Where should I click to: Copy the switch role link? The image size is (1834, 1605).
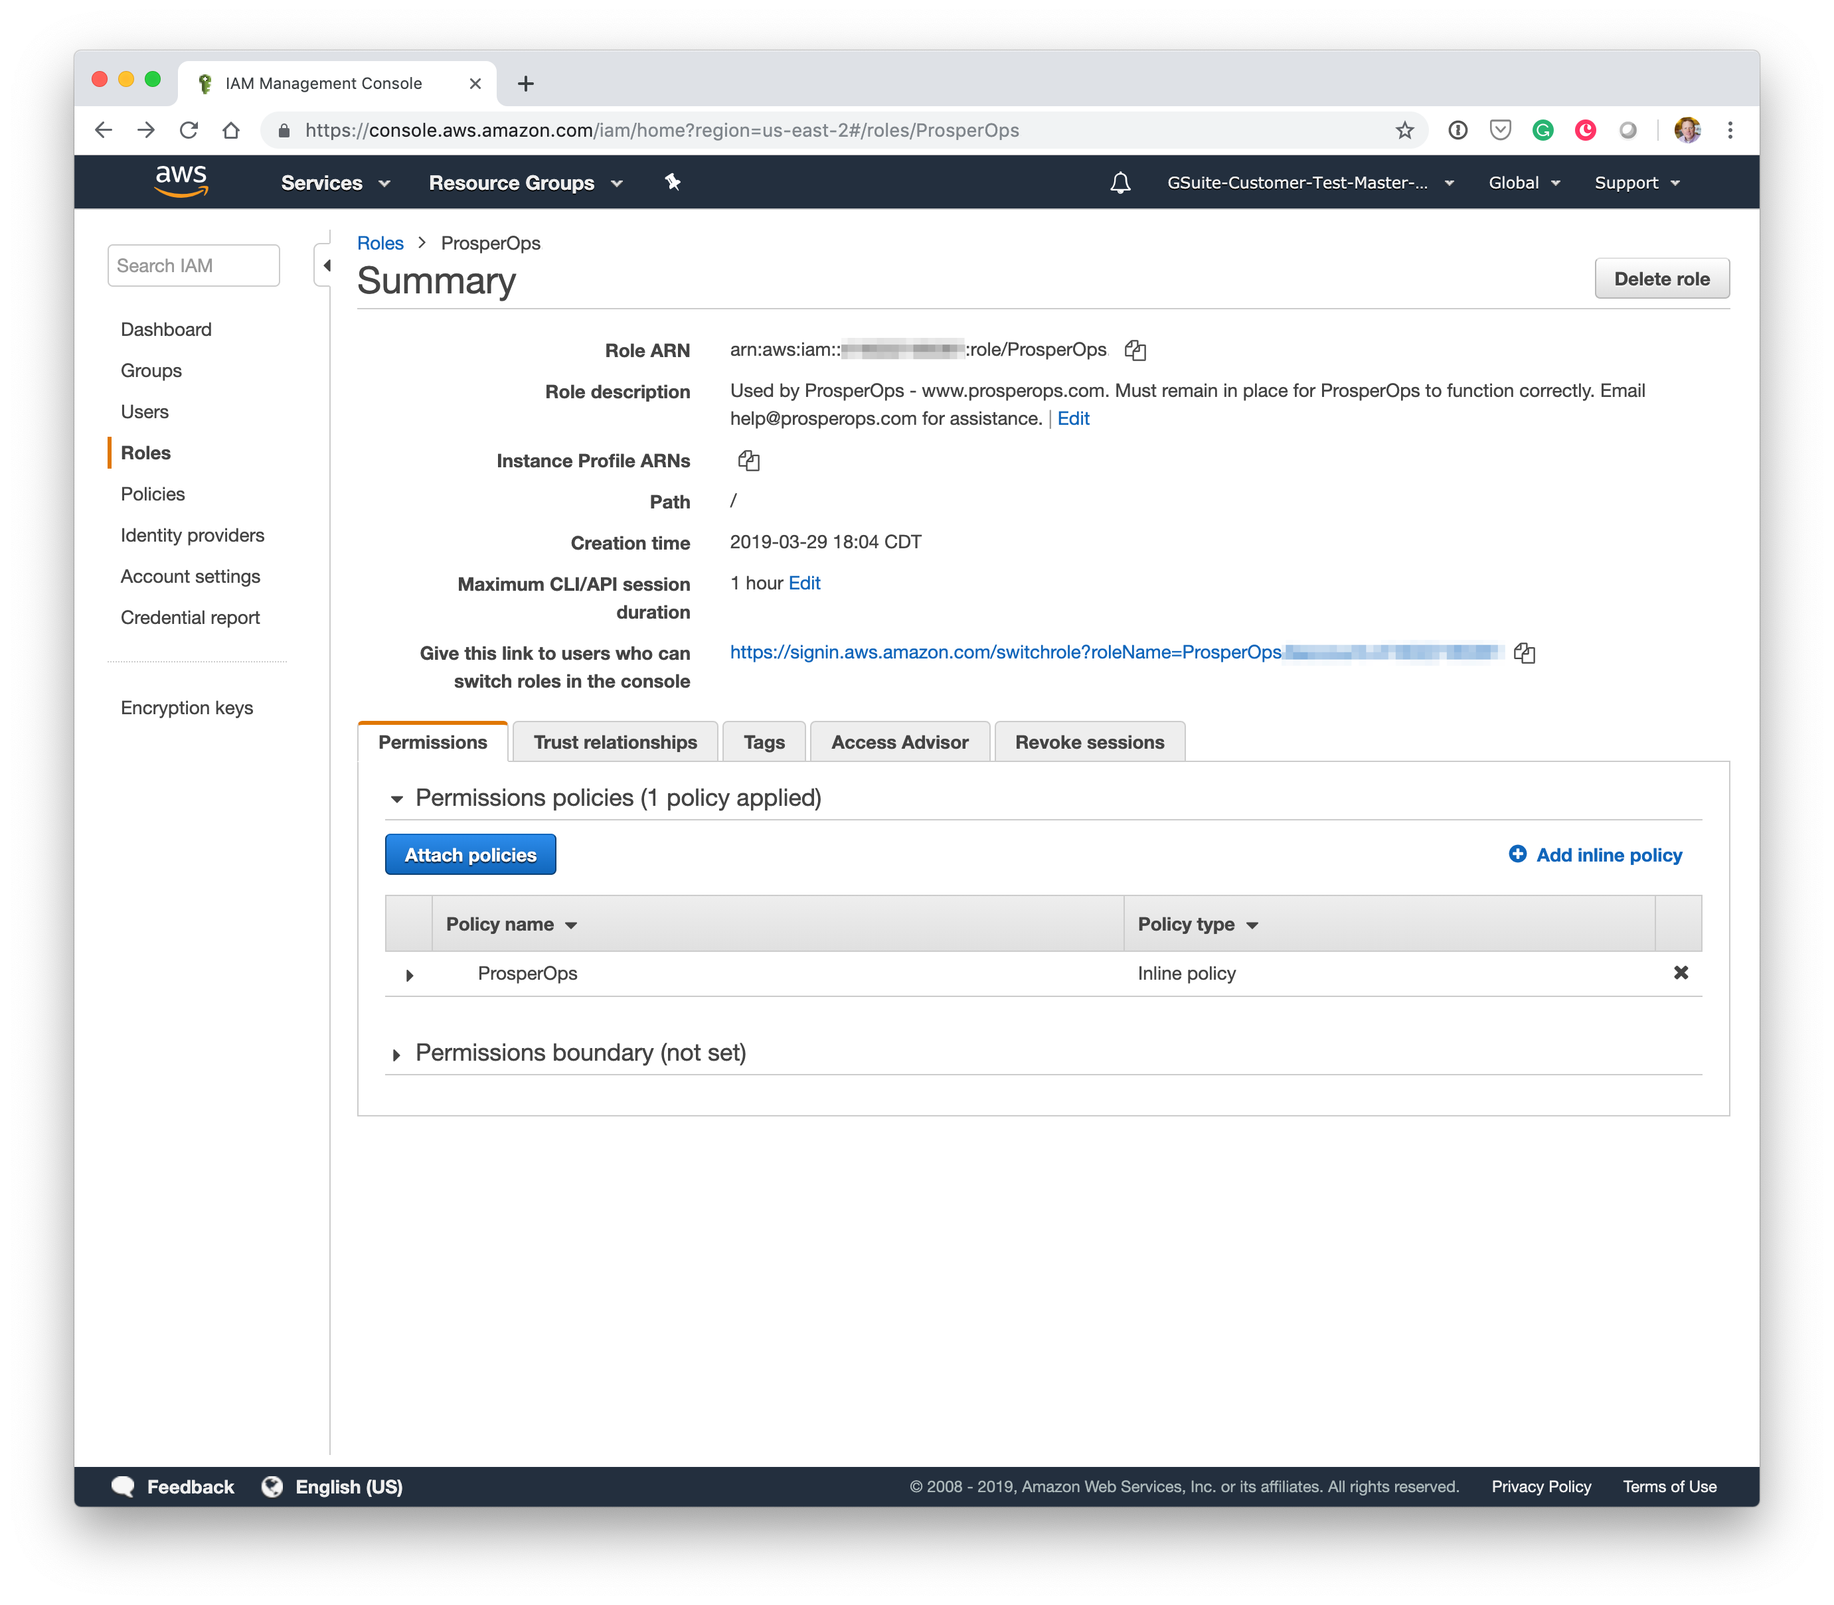1524,653
